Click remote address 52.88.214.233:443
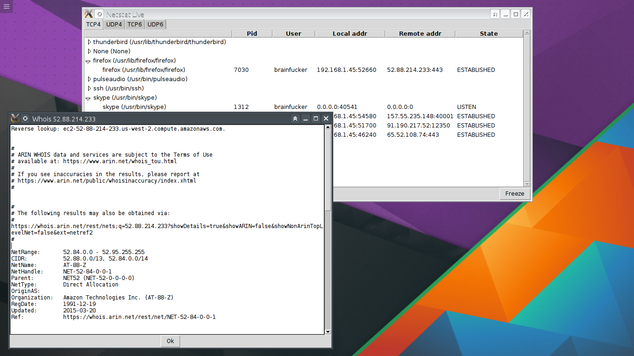Screen dimensions: 634x356 415,70
